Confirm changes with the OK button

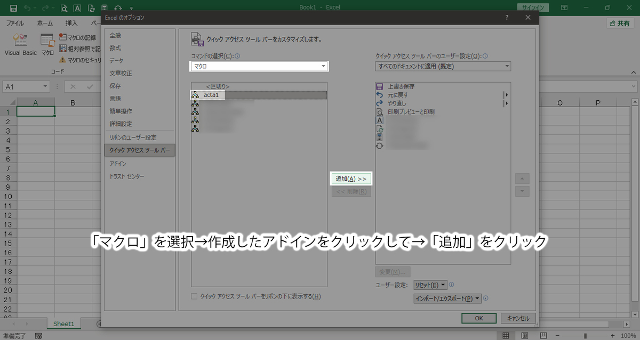click(478, 318)
